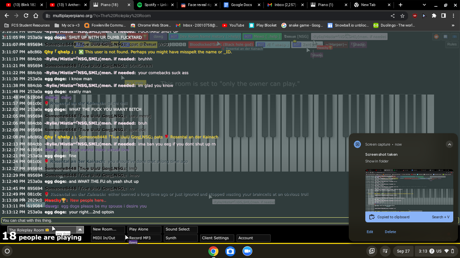Show more bookmarks with the overflow chevron
The height and width of the screenshot is (258, 460).
point(453,25)
